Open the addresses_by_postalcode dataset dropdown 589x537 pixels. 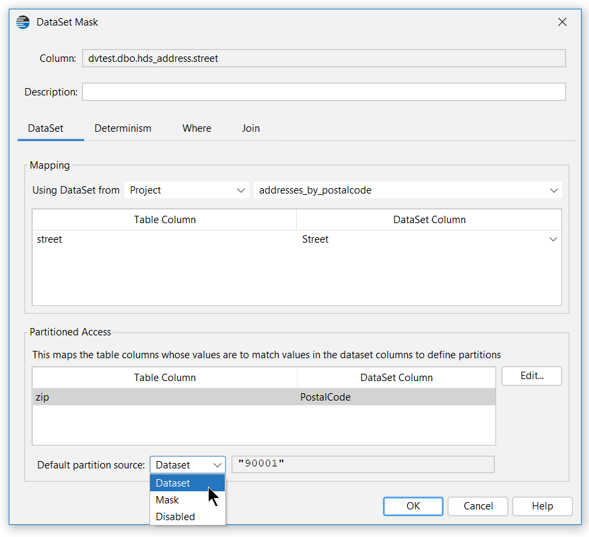pyautogui.click(x=407, y=190)
